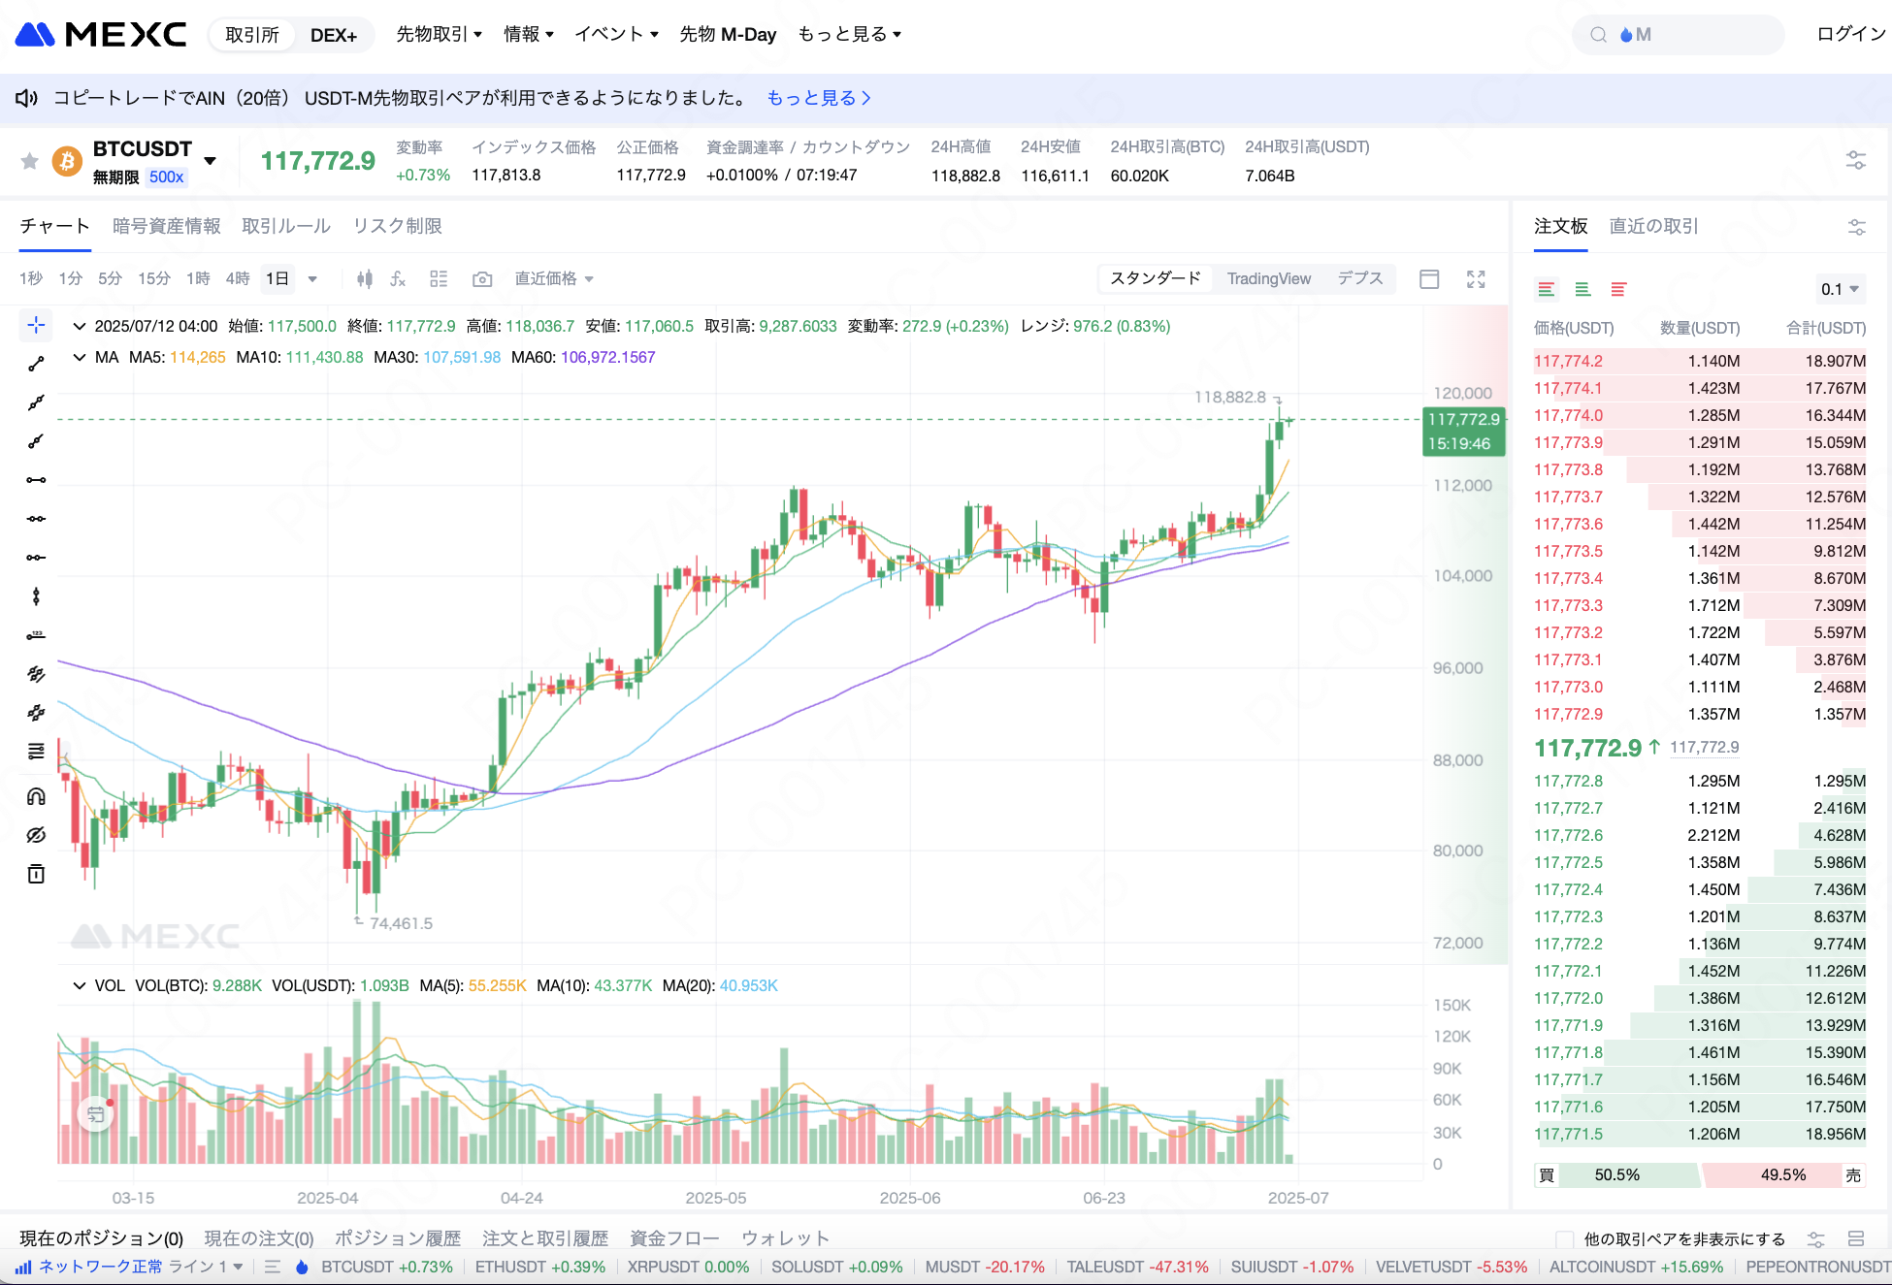Image resolution: width=1892 pixels, height=1285 pixels.
Task: Open the 直近価格 price type dropdown
Action: (553, 279)
